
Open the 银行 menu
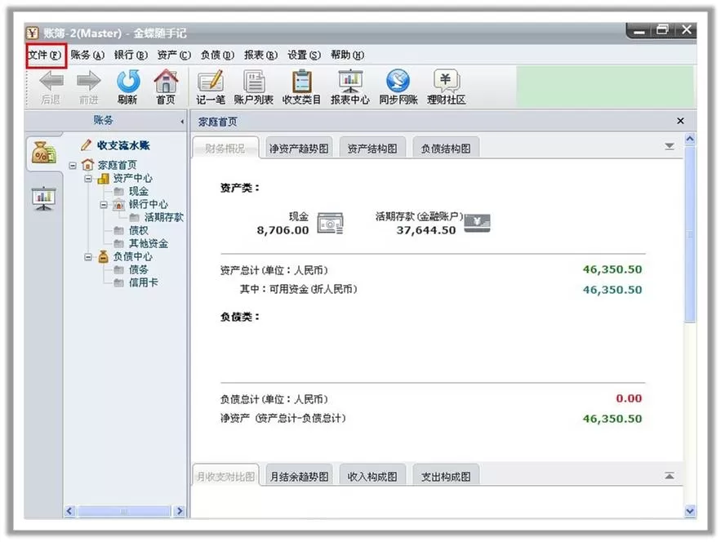pyautogui.click(x=131, y=56)
